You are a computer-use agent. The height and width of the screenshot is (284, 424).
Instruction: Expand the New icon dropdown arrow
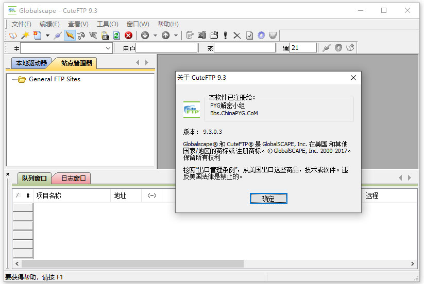click(47, 35)
